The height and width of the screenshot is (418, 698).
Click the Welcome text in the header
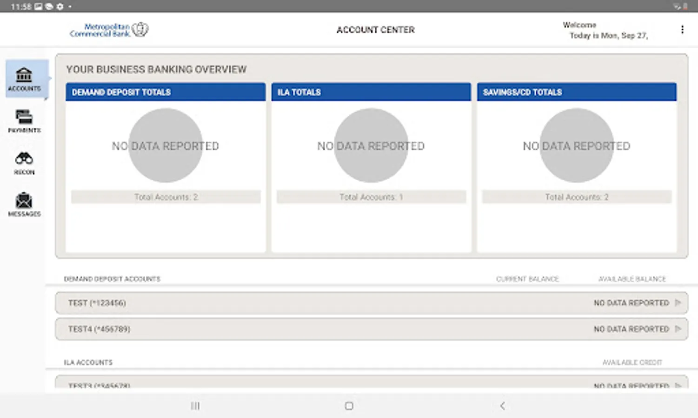pos(579,25)
